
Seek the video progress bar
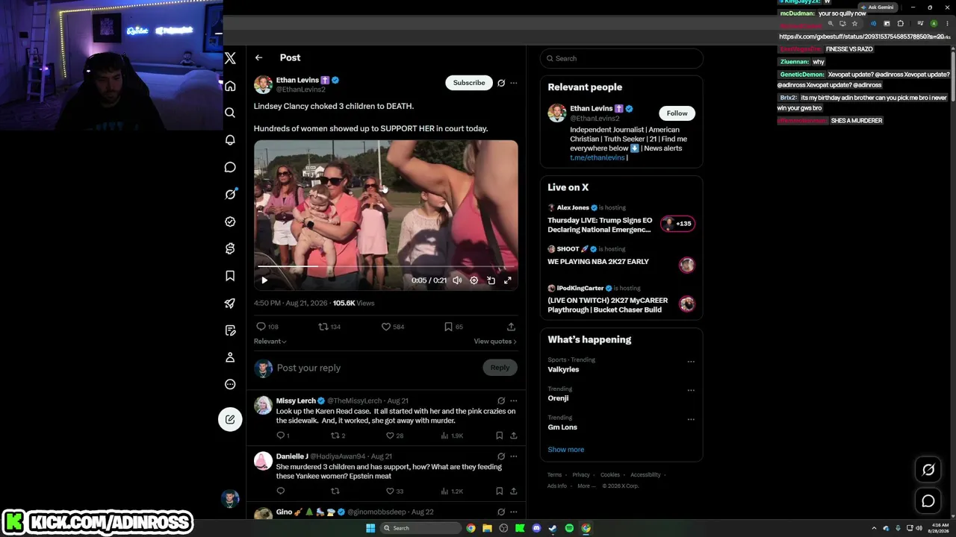[x=385, y=266]
